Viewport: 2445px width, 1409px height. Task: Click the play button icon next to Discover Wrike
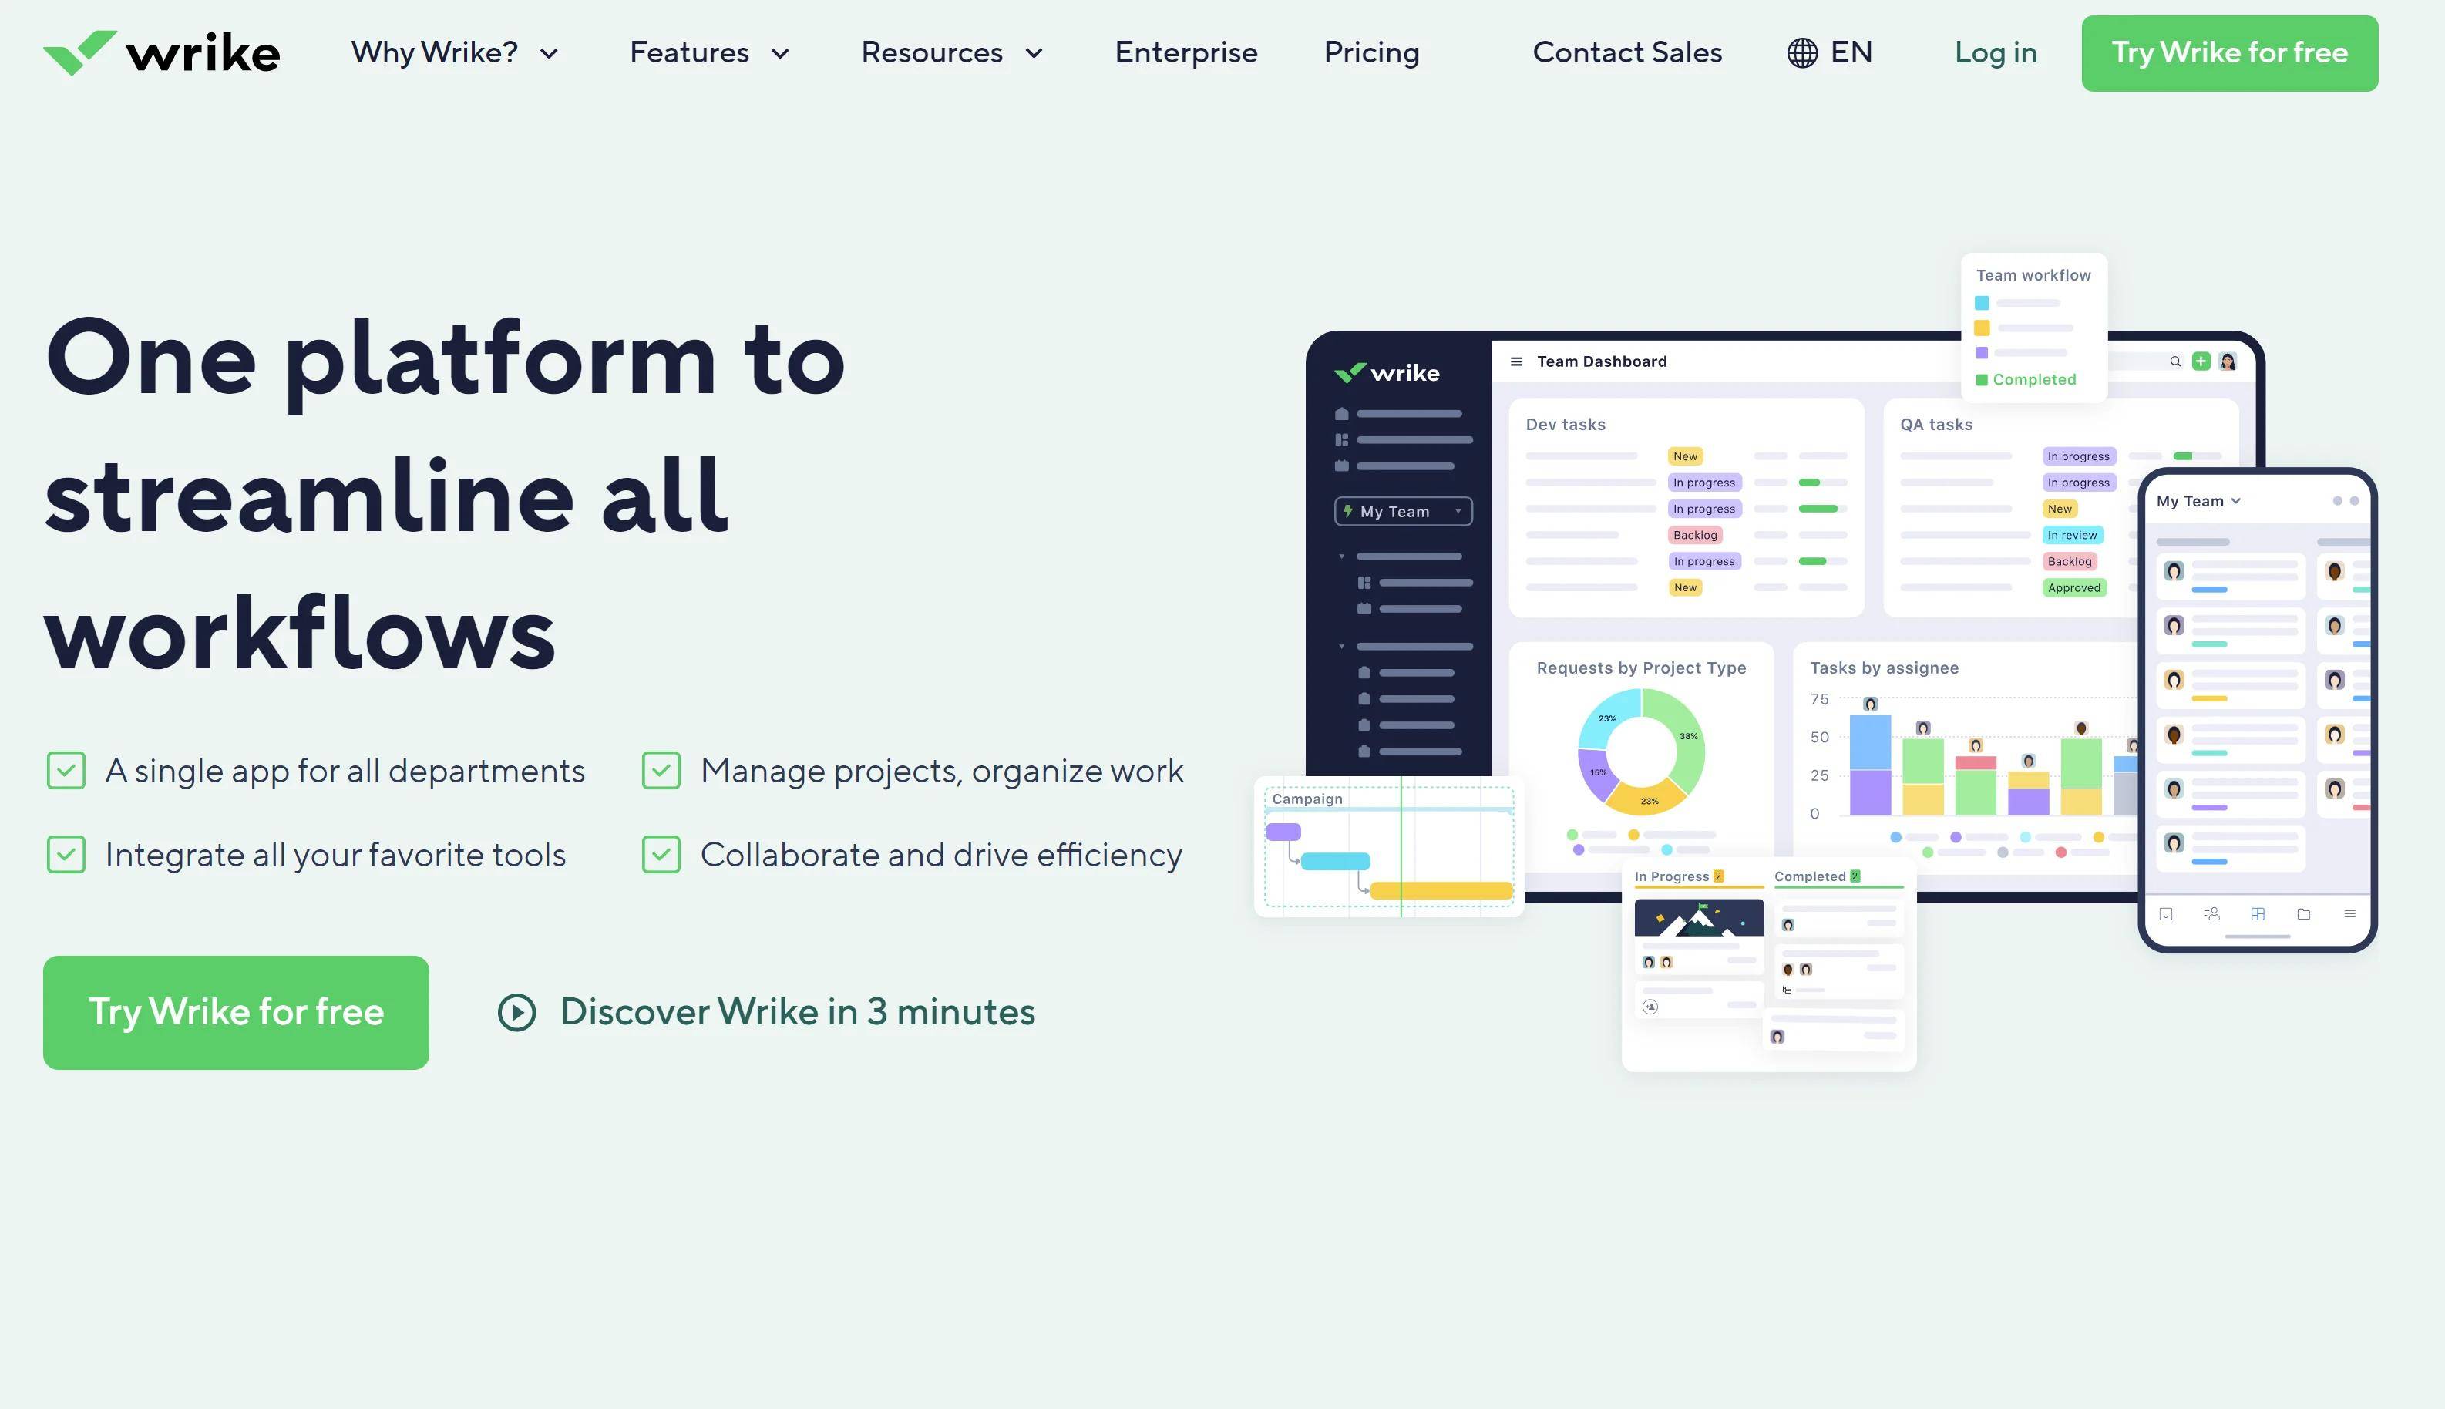516,1011
